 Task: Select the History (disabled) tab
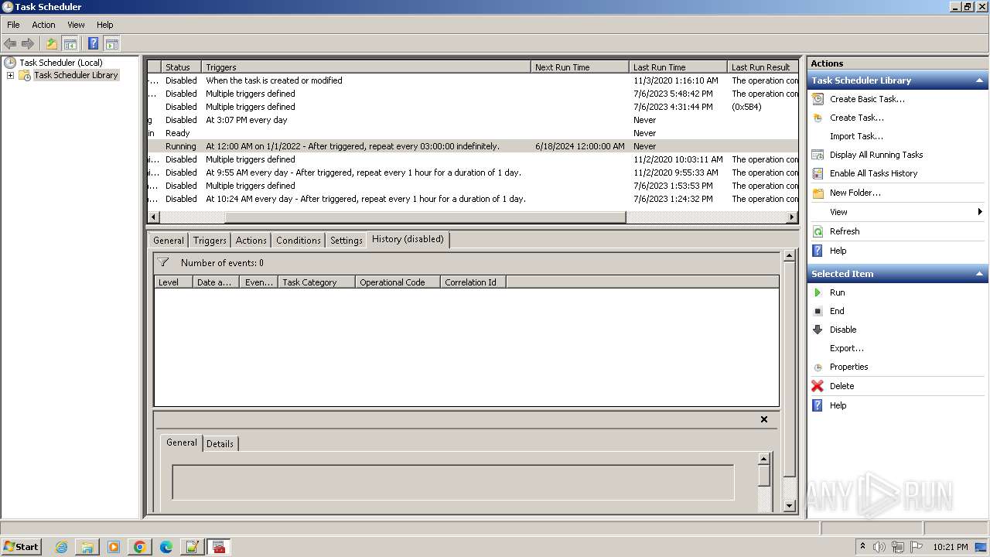click(x=408, y=239)
